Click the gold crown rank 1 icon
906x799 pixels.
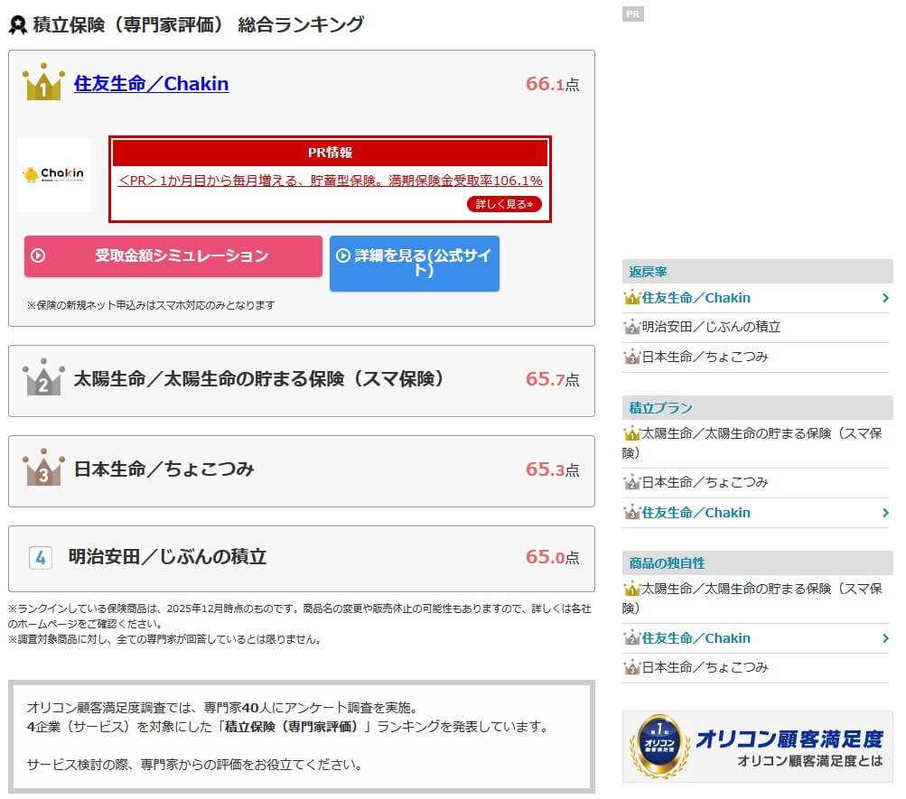[42, 83]
